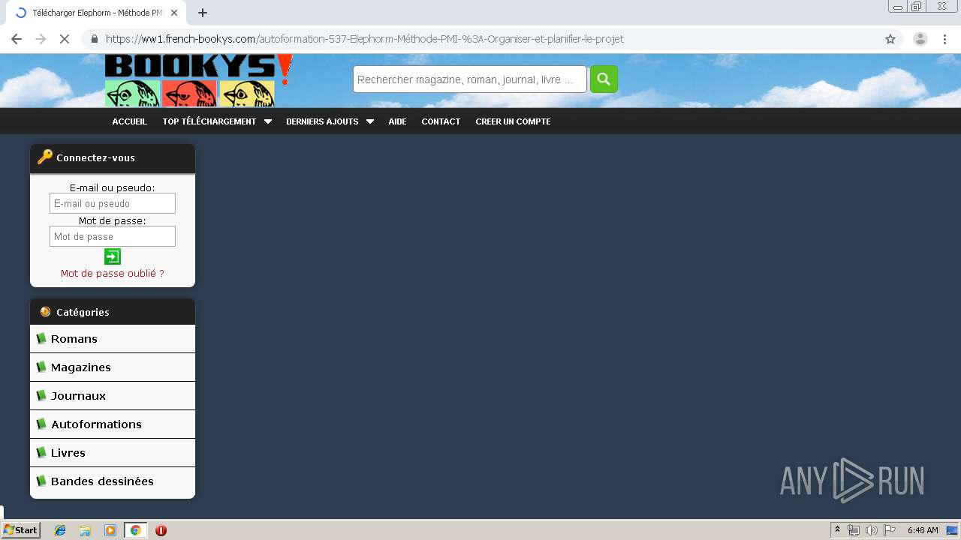Open the Windows Start menu

[20, 530]
